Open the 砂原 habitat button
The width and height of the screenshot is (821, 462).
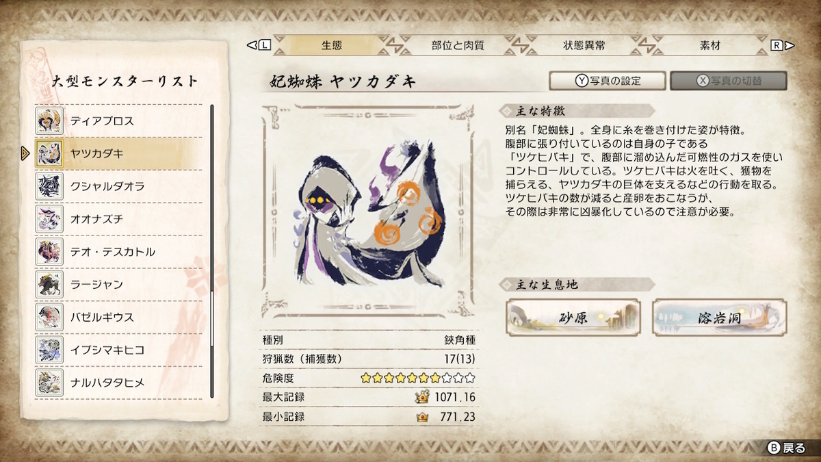(x=573, y=316)
